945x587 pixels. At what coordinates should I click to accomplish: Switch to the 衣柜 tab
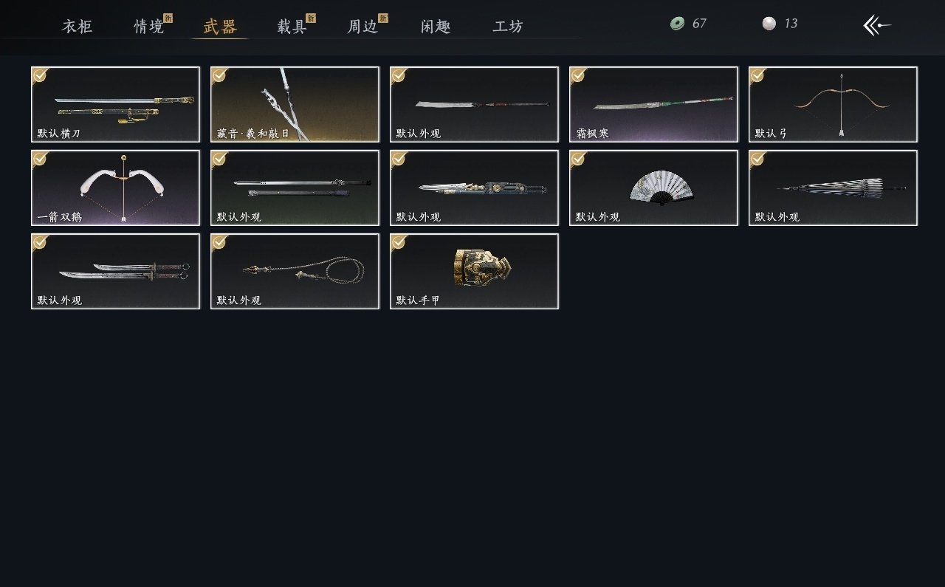click(78, 27)
